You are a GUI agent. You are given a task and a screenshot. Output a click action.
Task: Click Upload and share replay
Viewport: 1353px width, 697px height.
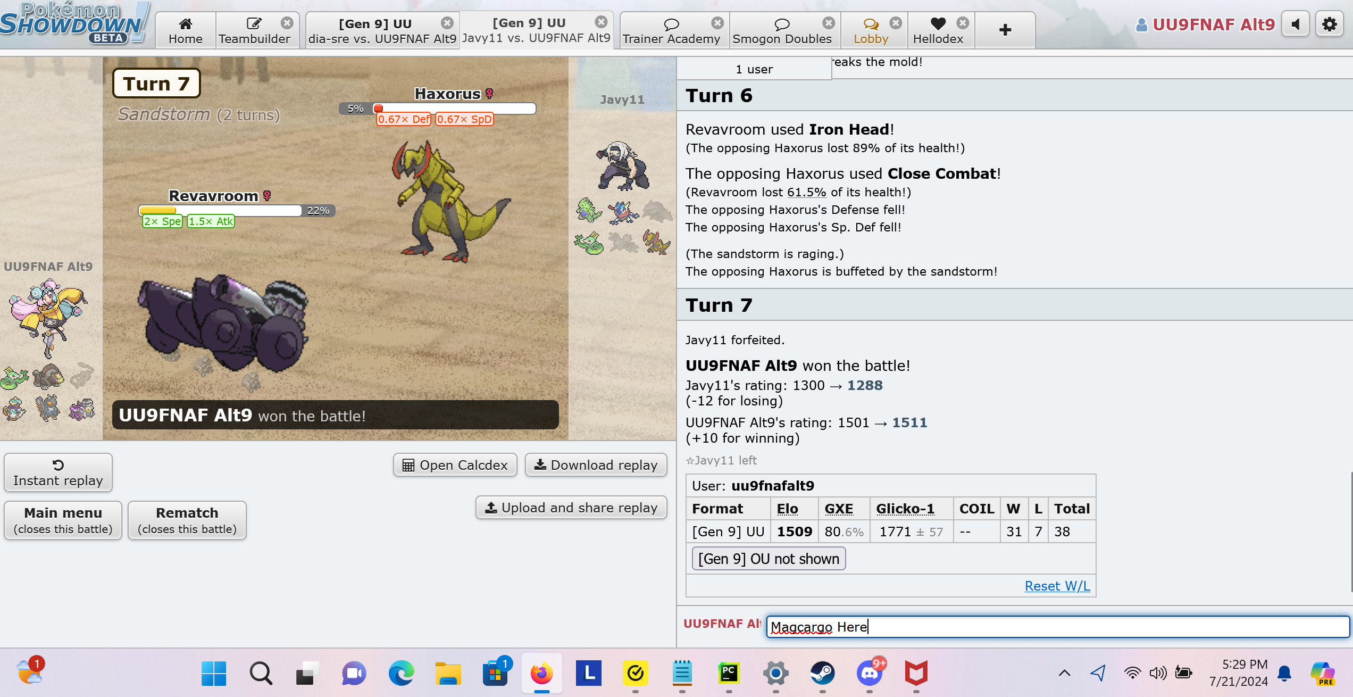571,508
